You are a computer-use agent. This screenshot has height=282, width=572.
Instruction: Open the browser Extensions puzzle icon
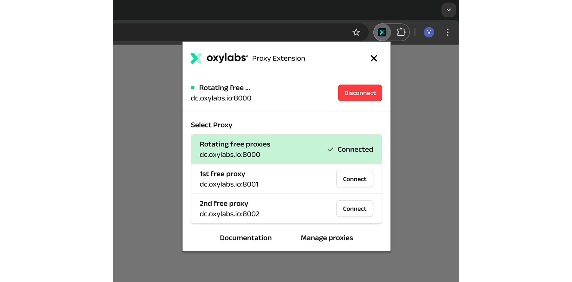(x=401, y=32)
